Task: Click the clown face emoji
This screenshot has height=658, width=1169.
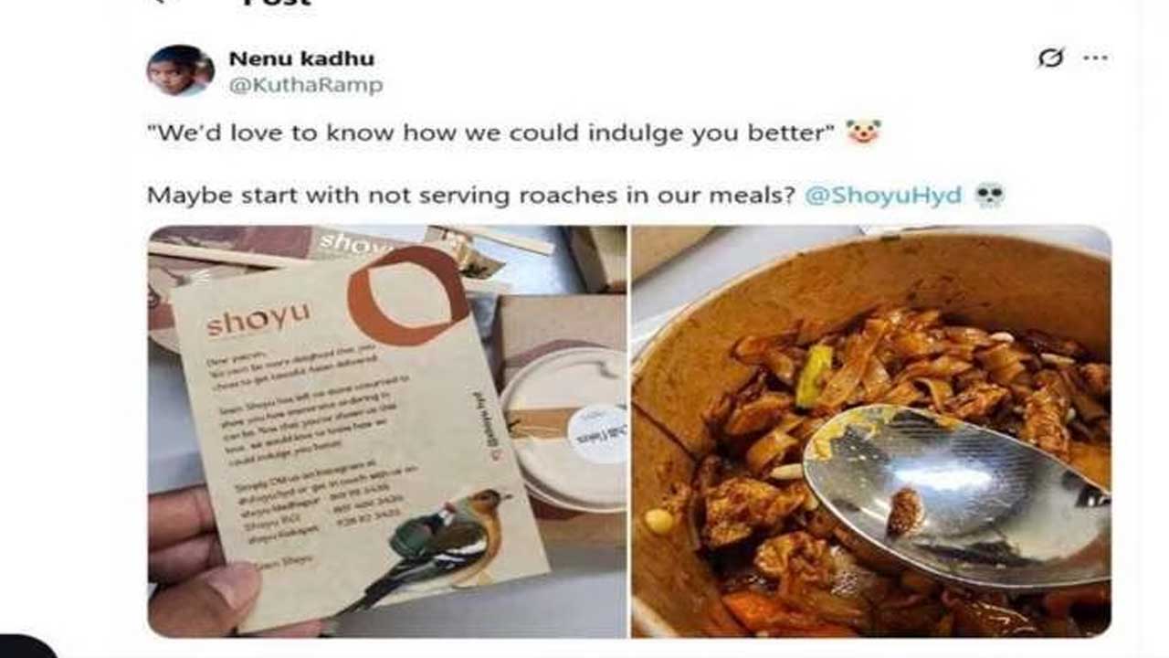Action: point(862,133)
